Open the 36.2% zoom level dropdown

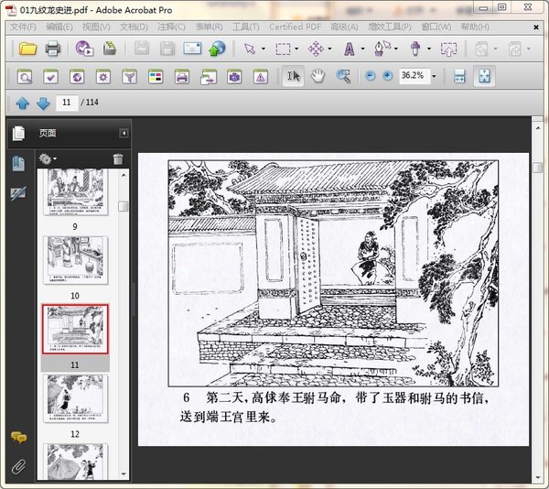point(434,76)
